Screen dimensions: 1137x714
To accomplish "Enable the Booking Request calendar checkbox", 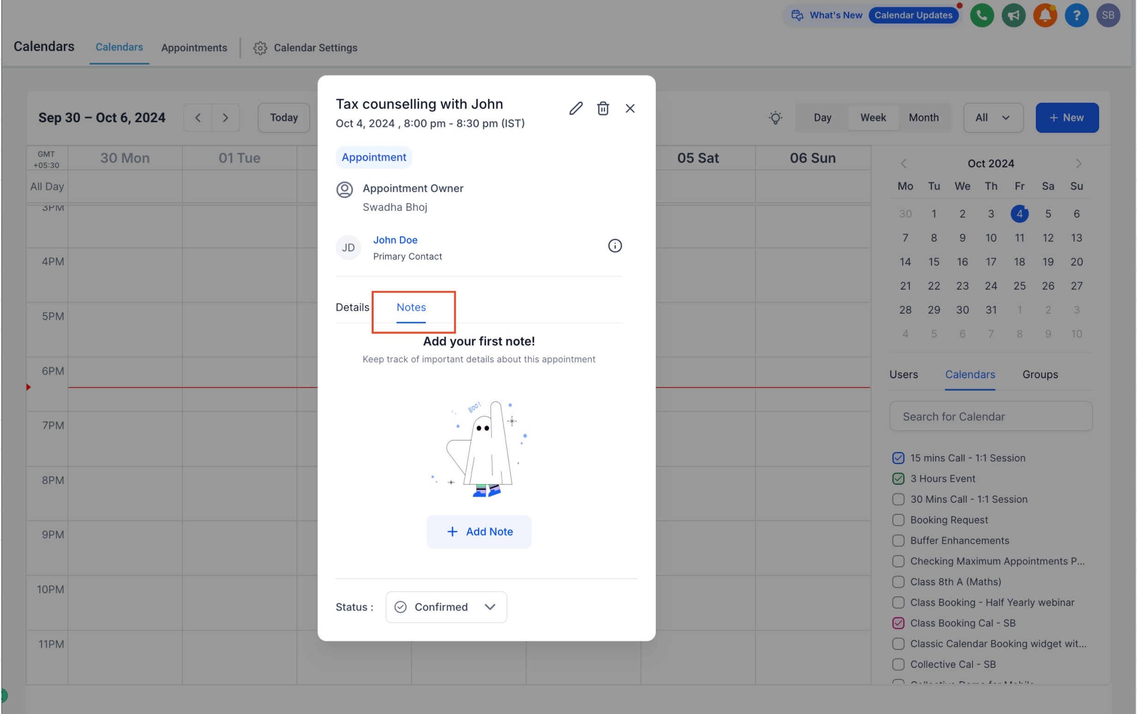I will (898, 520).
